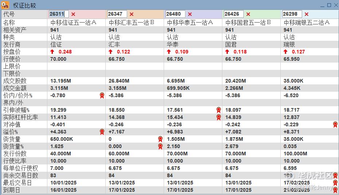
Task: Select warrant name 中移信证五一沽A
Action: (73, 23)
